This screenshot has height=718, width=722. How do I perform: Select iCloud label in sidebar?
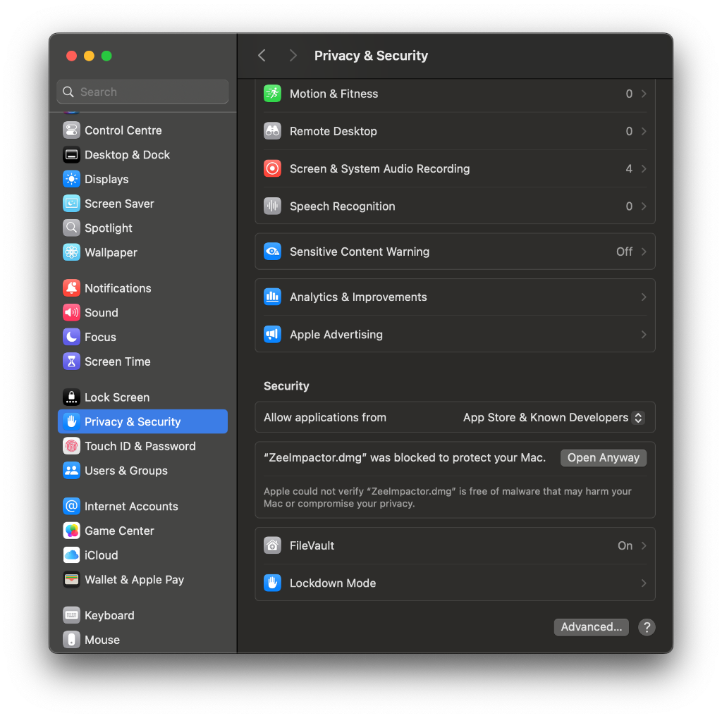(102, 555)
